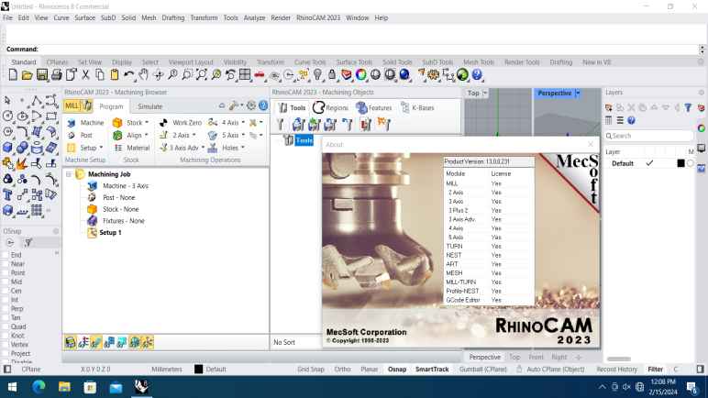This screenshot has width=708, height=398.
Task: Check the Perp osnap option
Action: pyautogui.click(x=5, y=308)
